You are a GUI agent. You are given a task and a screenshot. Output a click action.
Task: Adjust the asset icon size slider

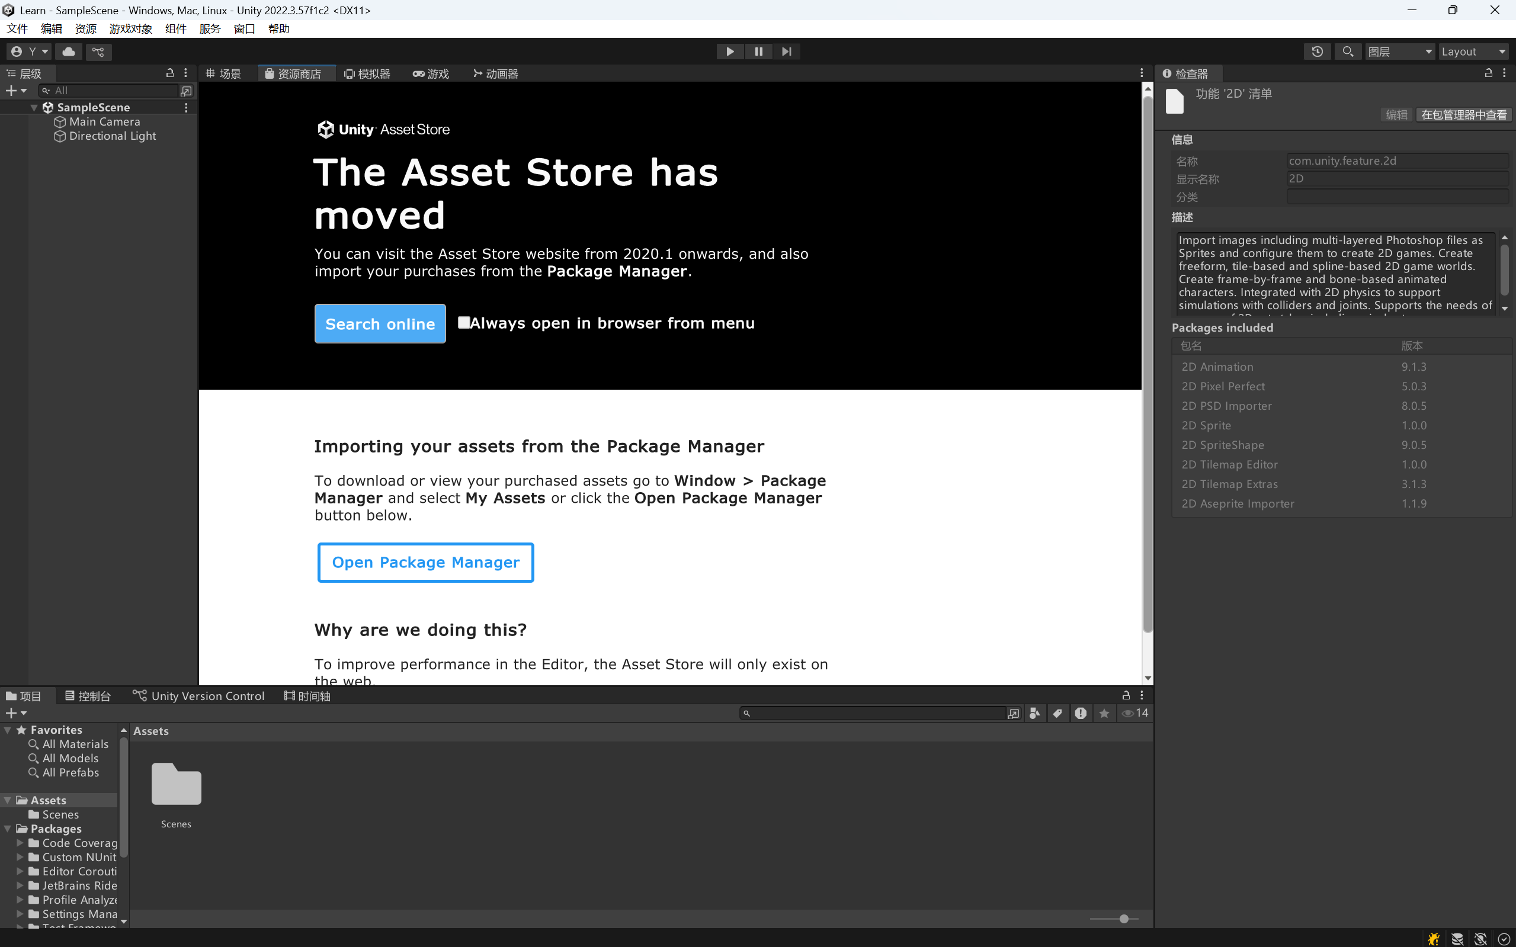[1124, 919]
